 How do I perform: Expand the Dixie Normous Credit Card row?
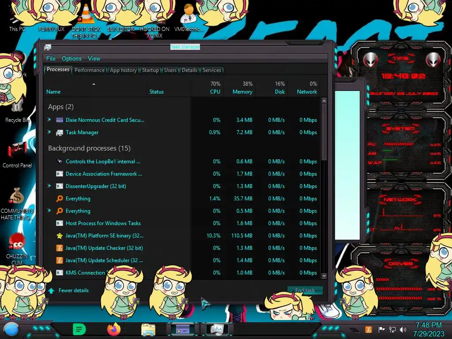click(49, 120)
